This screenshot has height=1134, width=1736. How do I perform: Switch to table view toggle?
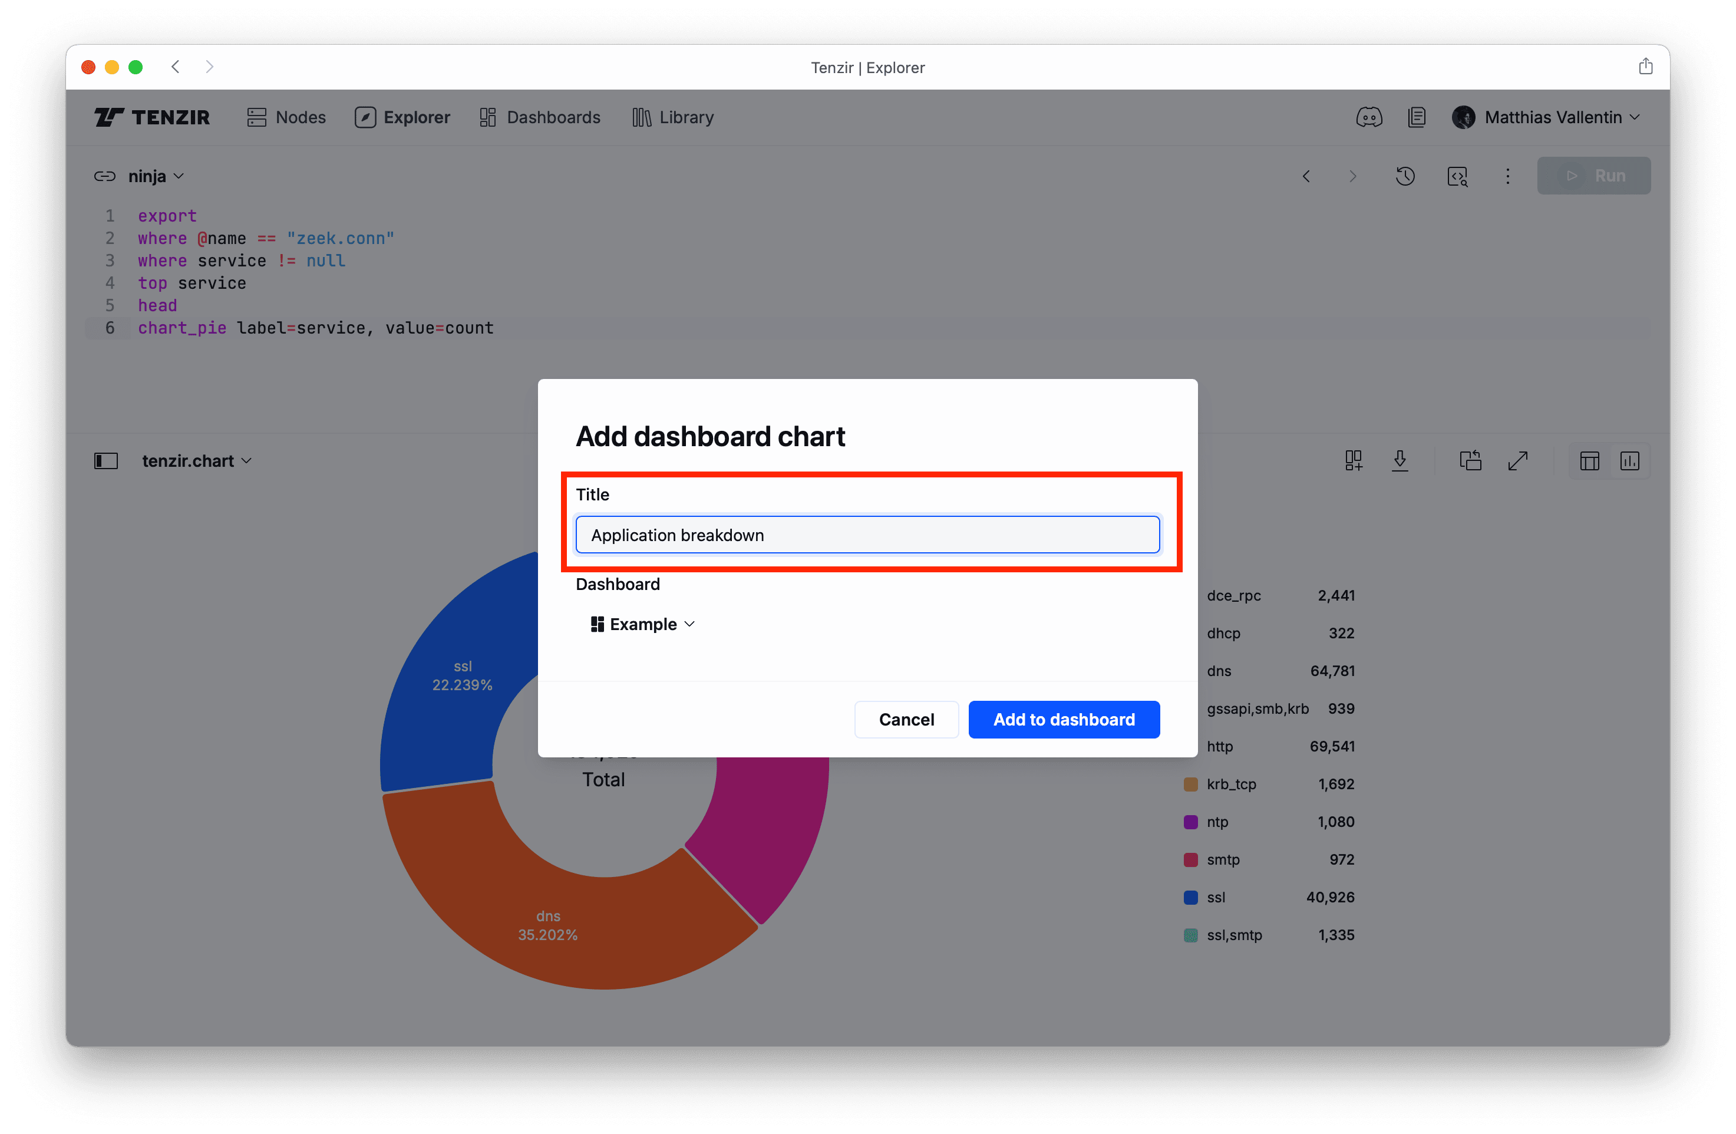tap(1589, 460)
